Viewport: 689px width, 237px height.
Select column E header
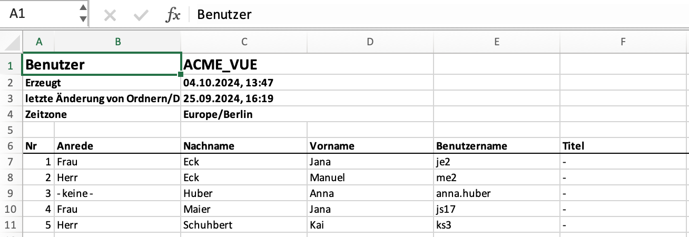[496, 42]
